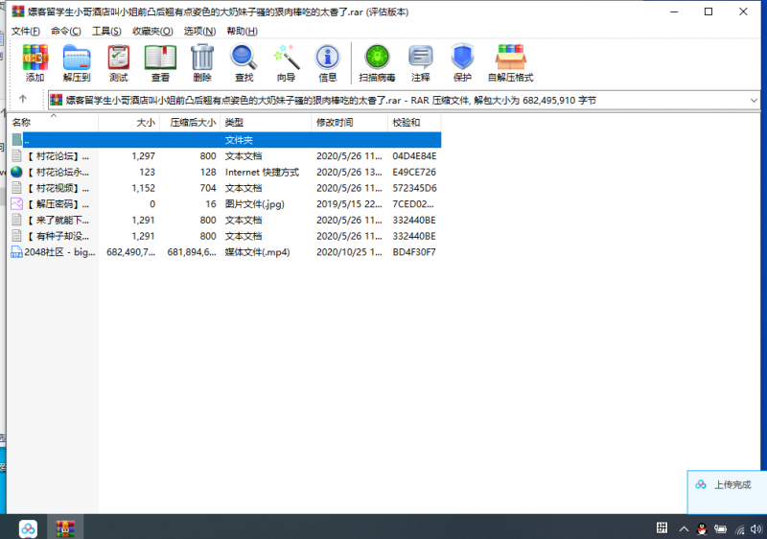Open the 注释 (Comment) toolbar tool
The image size is (767, 539).
[x=421, y=62]
